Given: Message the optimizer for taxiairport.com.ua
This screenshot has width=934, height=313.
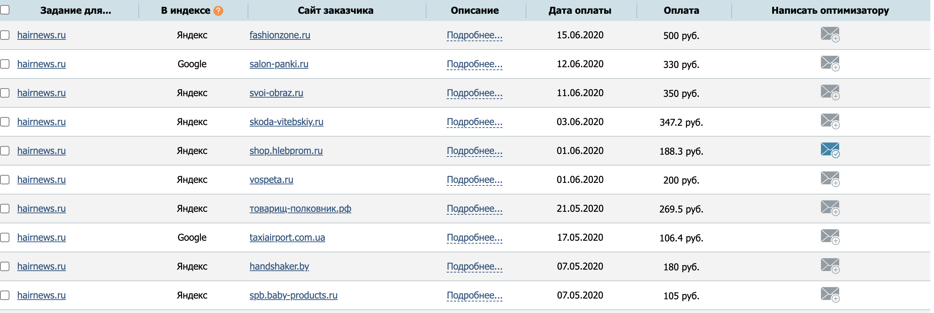Looking at the screenshot, I should [830, 237].
